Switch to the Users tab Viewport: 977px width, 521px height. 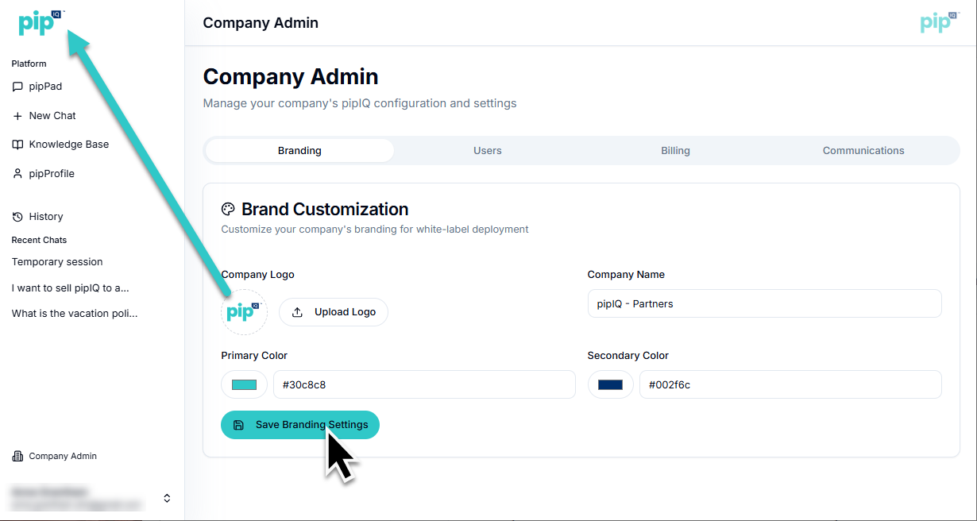pyautogui.click(x=488, y=150)
